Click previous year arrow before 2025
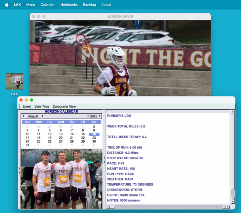The image size is (241, 213). coord(87,116)
